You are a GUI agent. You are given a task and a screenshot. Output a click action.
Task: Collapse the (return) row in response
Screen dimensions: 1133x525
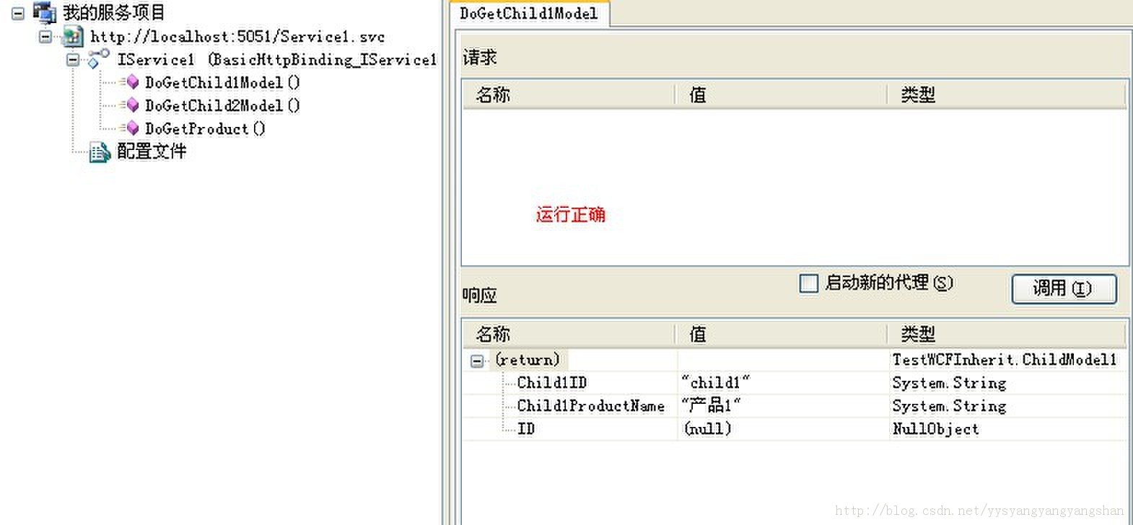(x=477, y=361)
